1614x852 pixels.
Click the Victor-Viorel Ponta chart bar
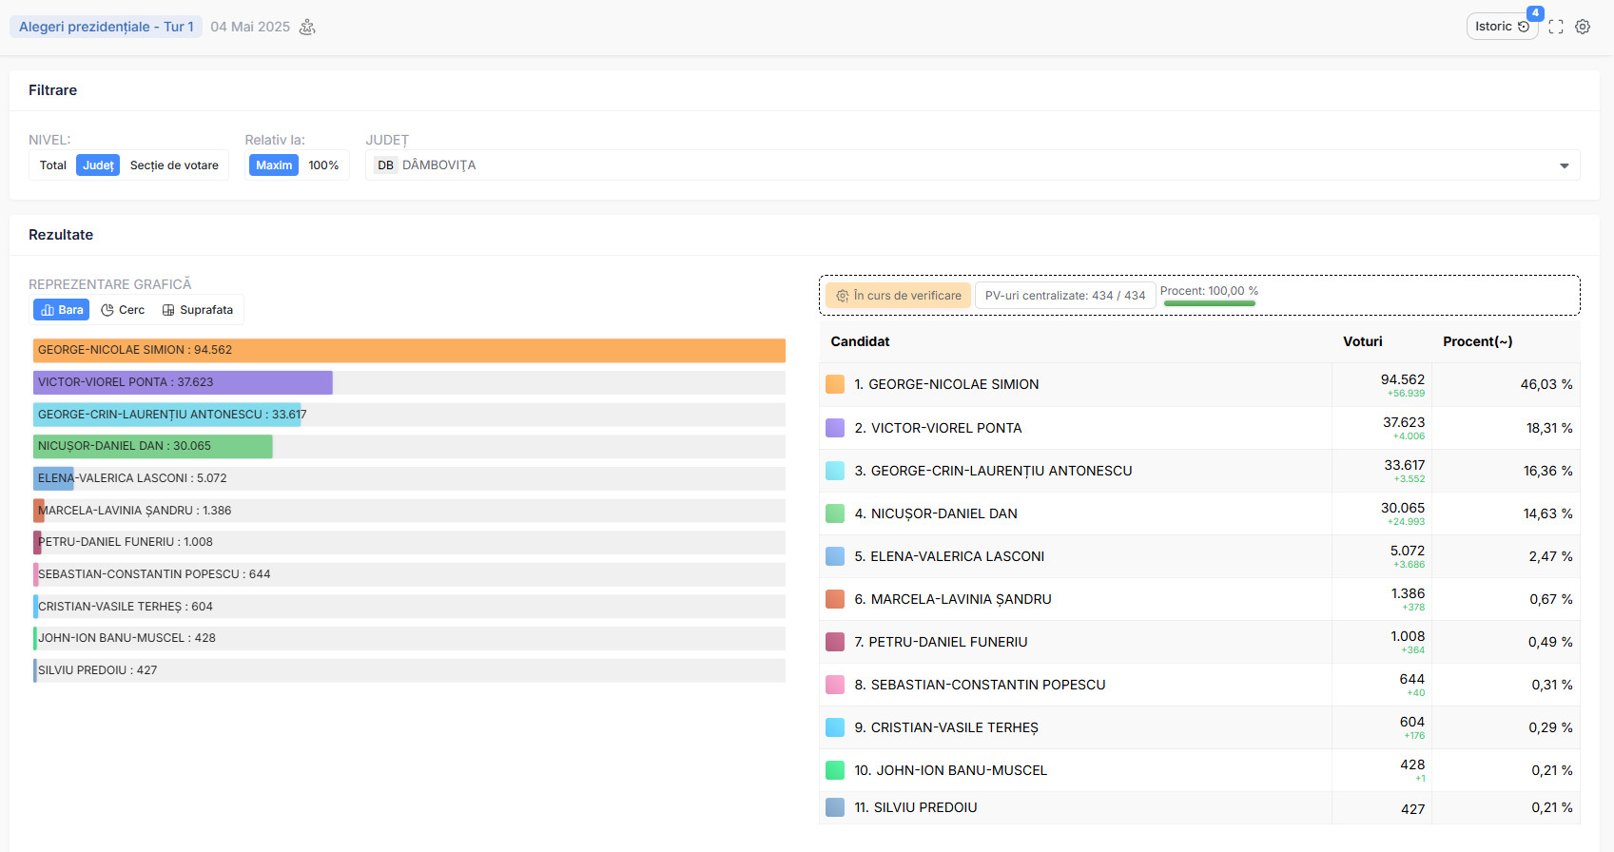tap(183, 382)
